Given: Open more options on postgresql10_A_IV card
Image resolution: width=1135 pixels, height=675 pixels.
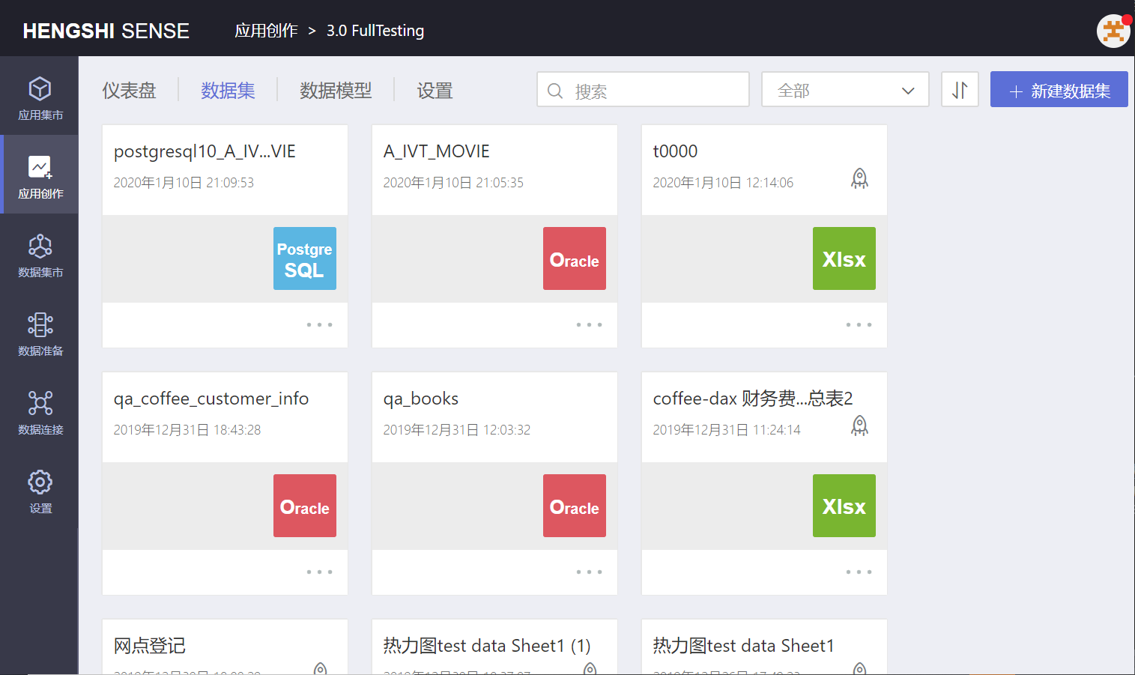Looking at the screenshot, I should point(319,325).
